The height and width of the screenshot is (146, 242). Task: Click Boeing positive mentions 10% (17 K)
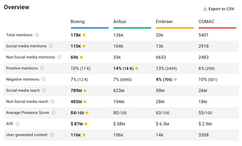coord(81,68)
